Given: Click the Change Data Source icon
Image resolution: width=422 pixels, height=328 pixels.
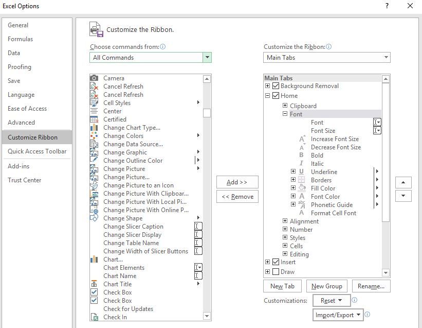Looking at the screenshot, I should 94,144.
